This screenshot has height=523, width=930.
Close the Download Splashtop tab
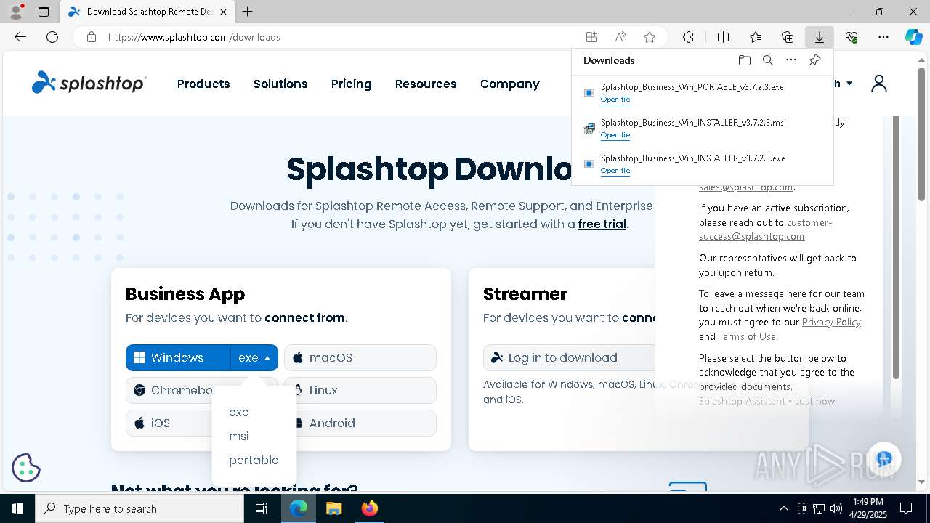pos(223,12)
